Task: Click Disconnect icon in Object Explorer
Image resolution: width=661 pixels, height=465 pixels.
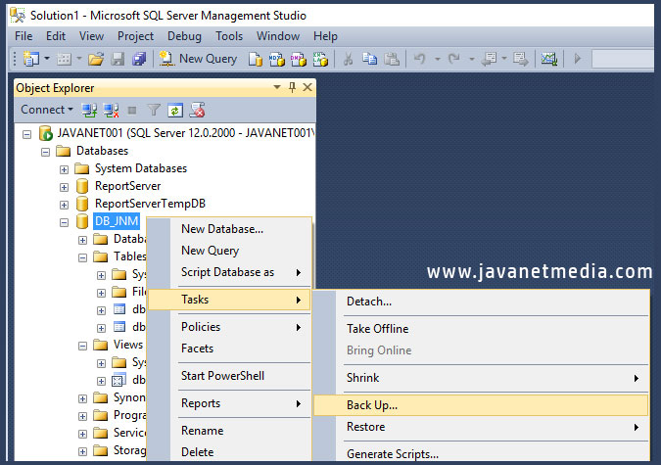Action: coord(111,111)
